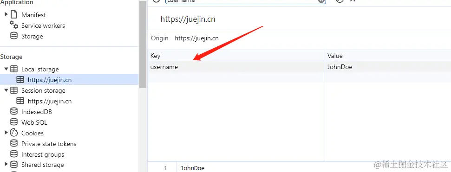Select the Shared storage database icon
Image resolution: width=451 pixels, height=172 pixels.
(14, 165)
